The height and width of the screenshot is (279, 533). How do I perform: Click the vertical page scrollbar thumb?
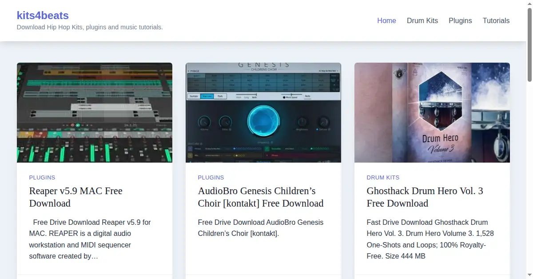(529, 44)
